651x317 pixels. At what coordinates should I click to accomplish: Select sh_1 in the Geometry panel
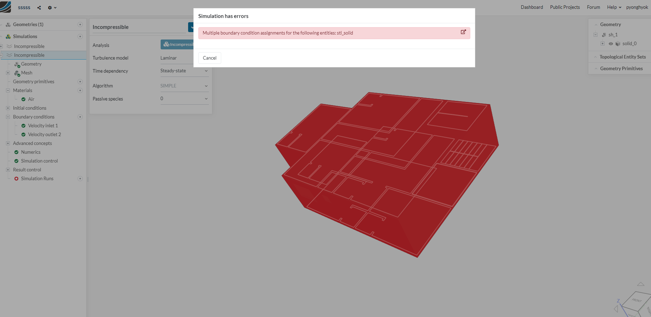pyautogui.click(x=613, y=35)
